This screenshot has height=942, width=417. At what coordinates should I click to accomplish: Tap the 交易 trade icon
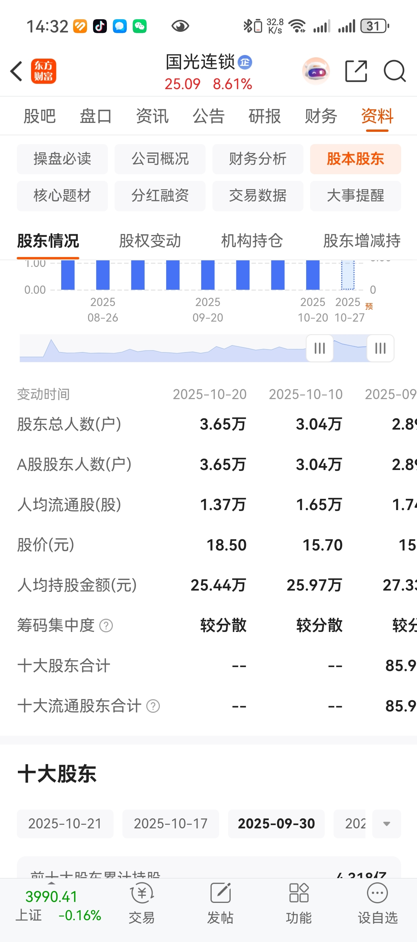click(x=142, y=903)
